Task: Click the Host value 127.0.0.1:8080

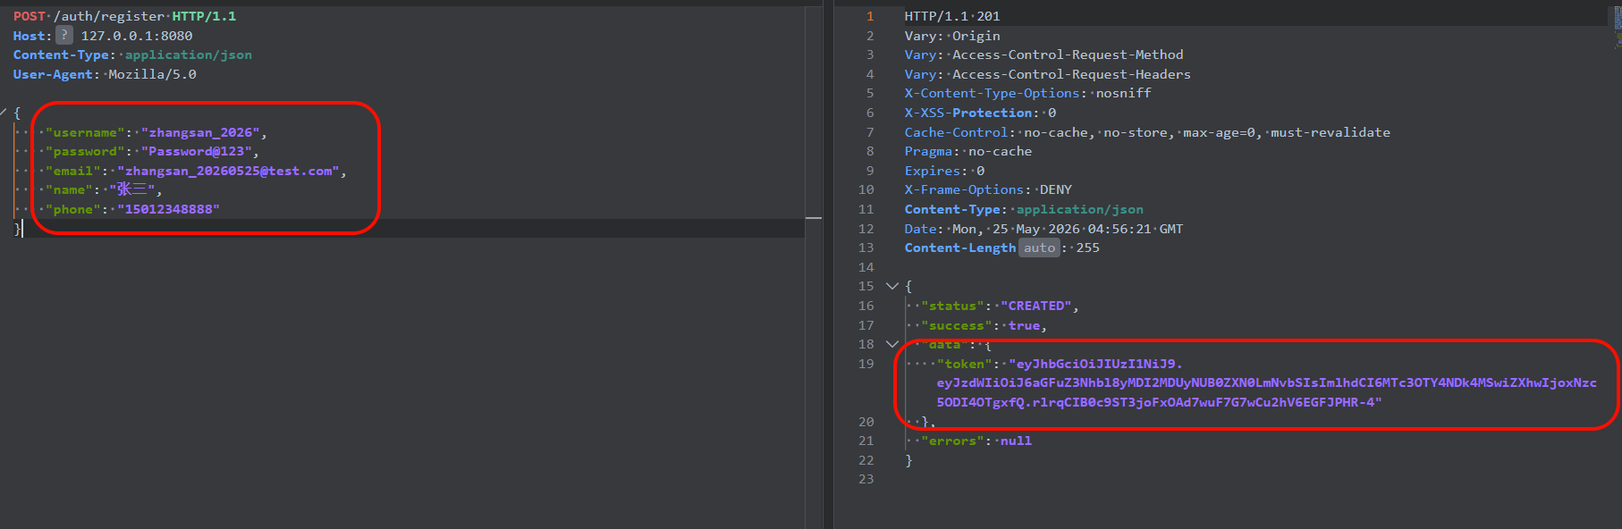Action: pyautogui.click(x=137, y=36)
